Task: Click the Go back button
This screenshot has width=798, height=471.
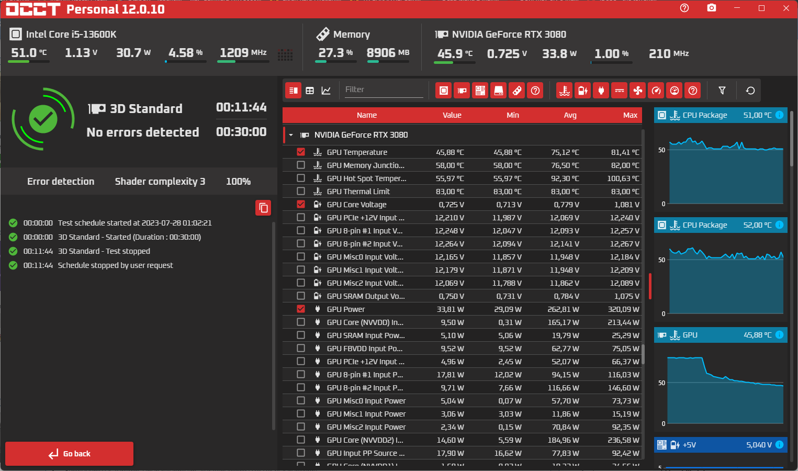Action: click(x=69, y=454)
